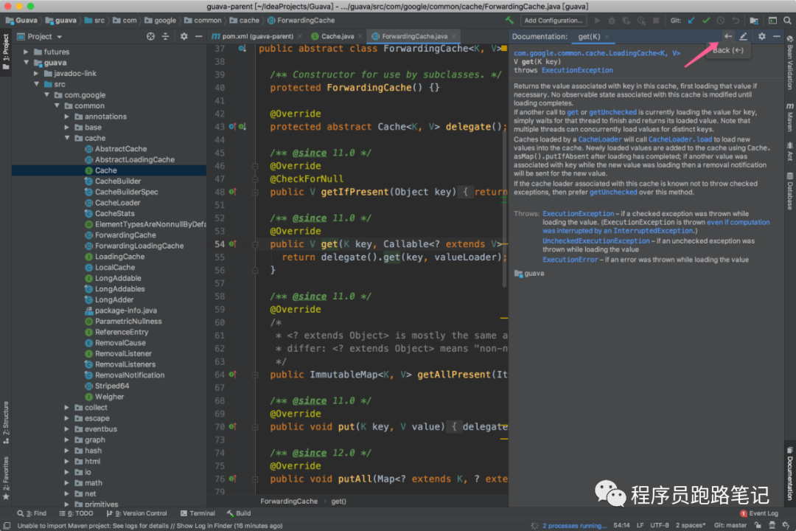The image size is (796, 531).
Task: Click the Git update project arrow
Action: coord(693,21)
